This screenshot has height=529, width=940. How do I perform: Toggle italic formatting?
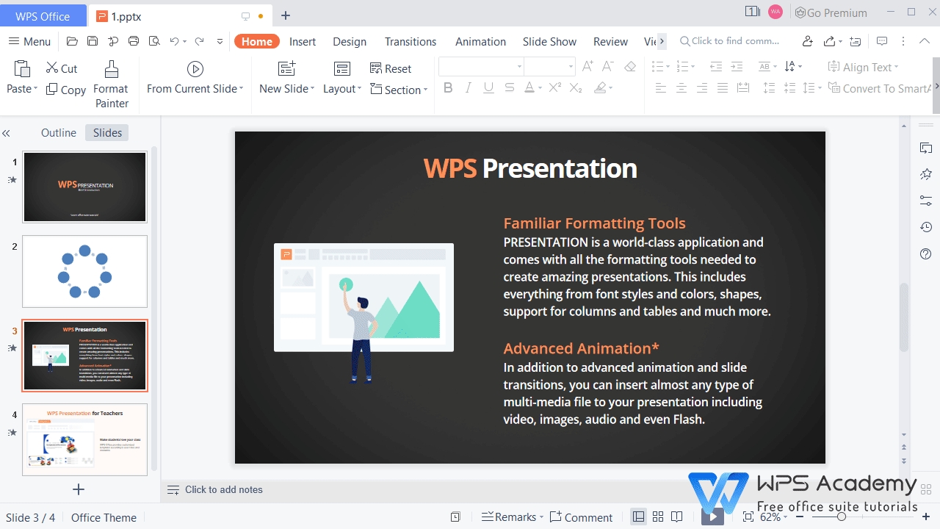(x=468, y=87)
